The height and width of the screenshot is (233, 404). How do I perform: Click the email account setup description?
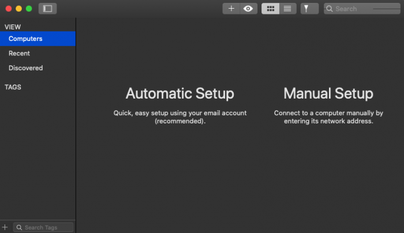[x=180, y=117]
